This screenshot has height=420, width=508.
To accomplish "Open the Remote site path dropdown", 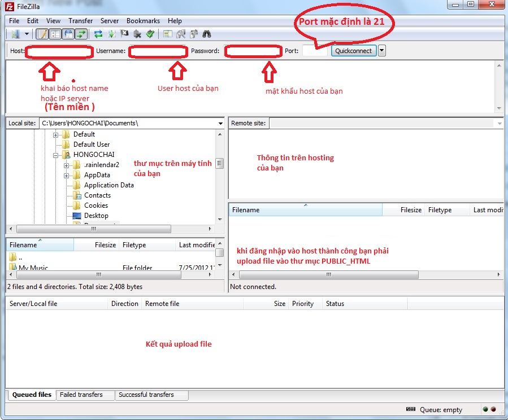I will pos(500,123).
